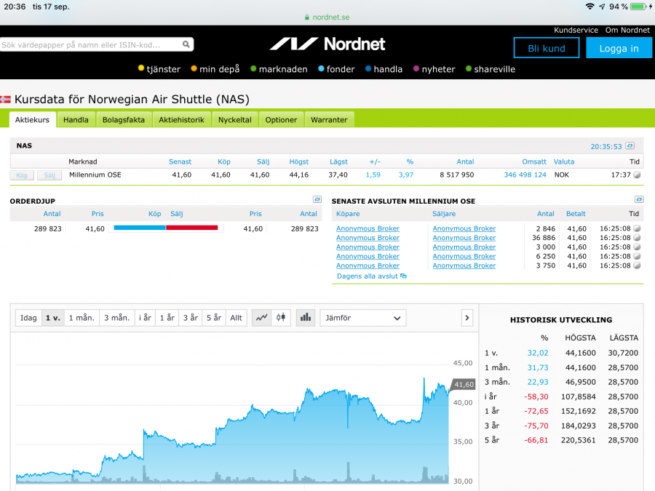Focus the security search input field
The height and width of the screenshot is (491, 655).
coord(91,45)
